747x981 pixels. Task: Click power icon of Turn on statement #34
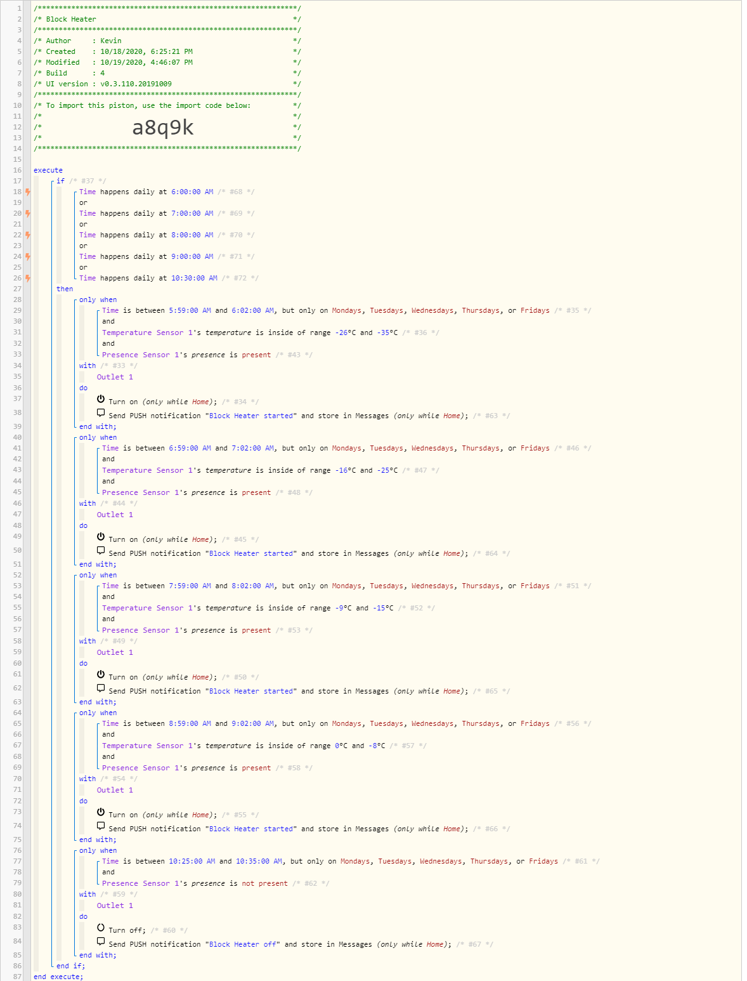pyautogui.click(x=101, y=399)
